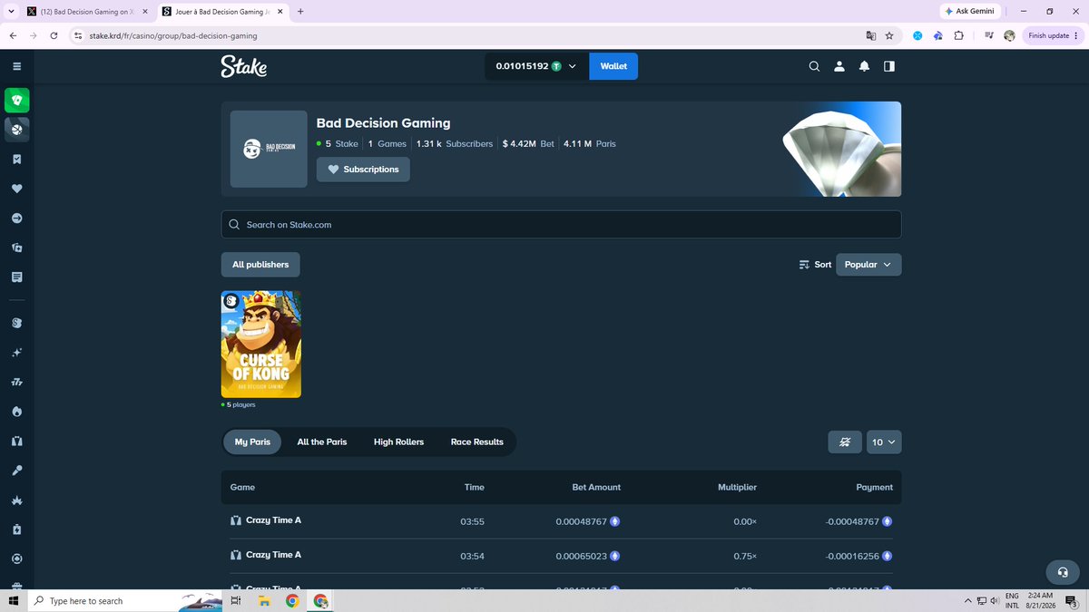This screenshot has width=1089, height=612.
Task: Open the notifications bell icon
Action: tap(864, 66)
